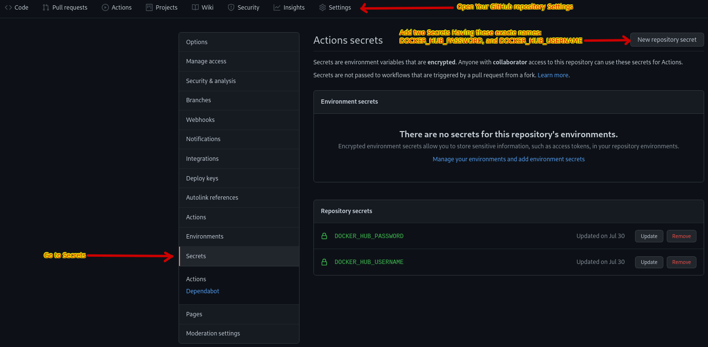Screen dimensions: 708x347
Task: Remove the DOCKER_HUB_USERNAME secret
Action: pos(681,262)
